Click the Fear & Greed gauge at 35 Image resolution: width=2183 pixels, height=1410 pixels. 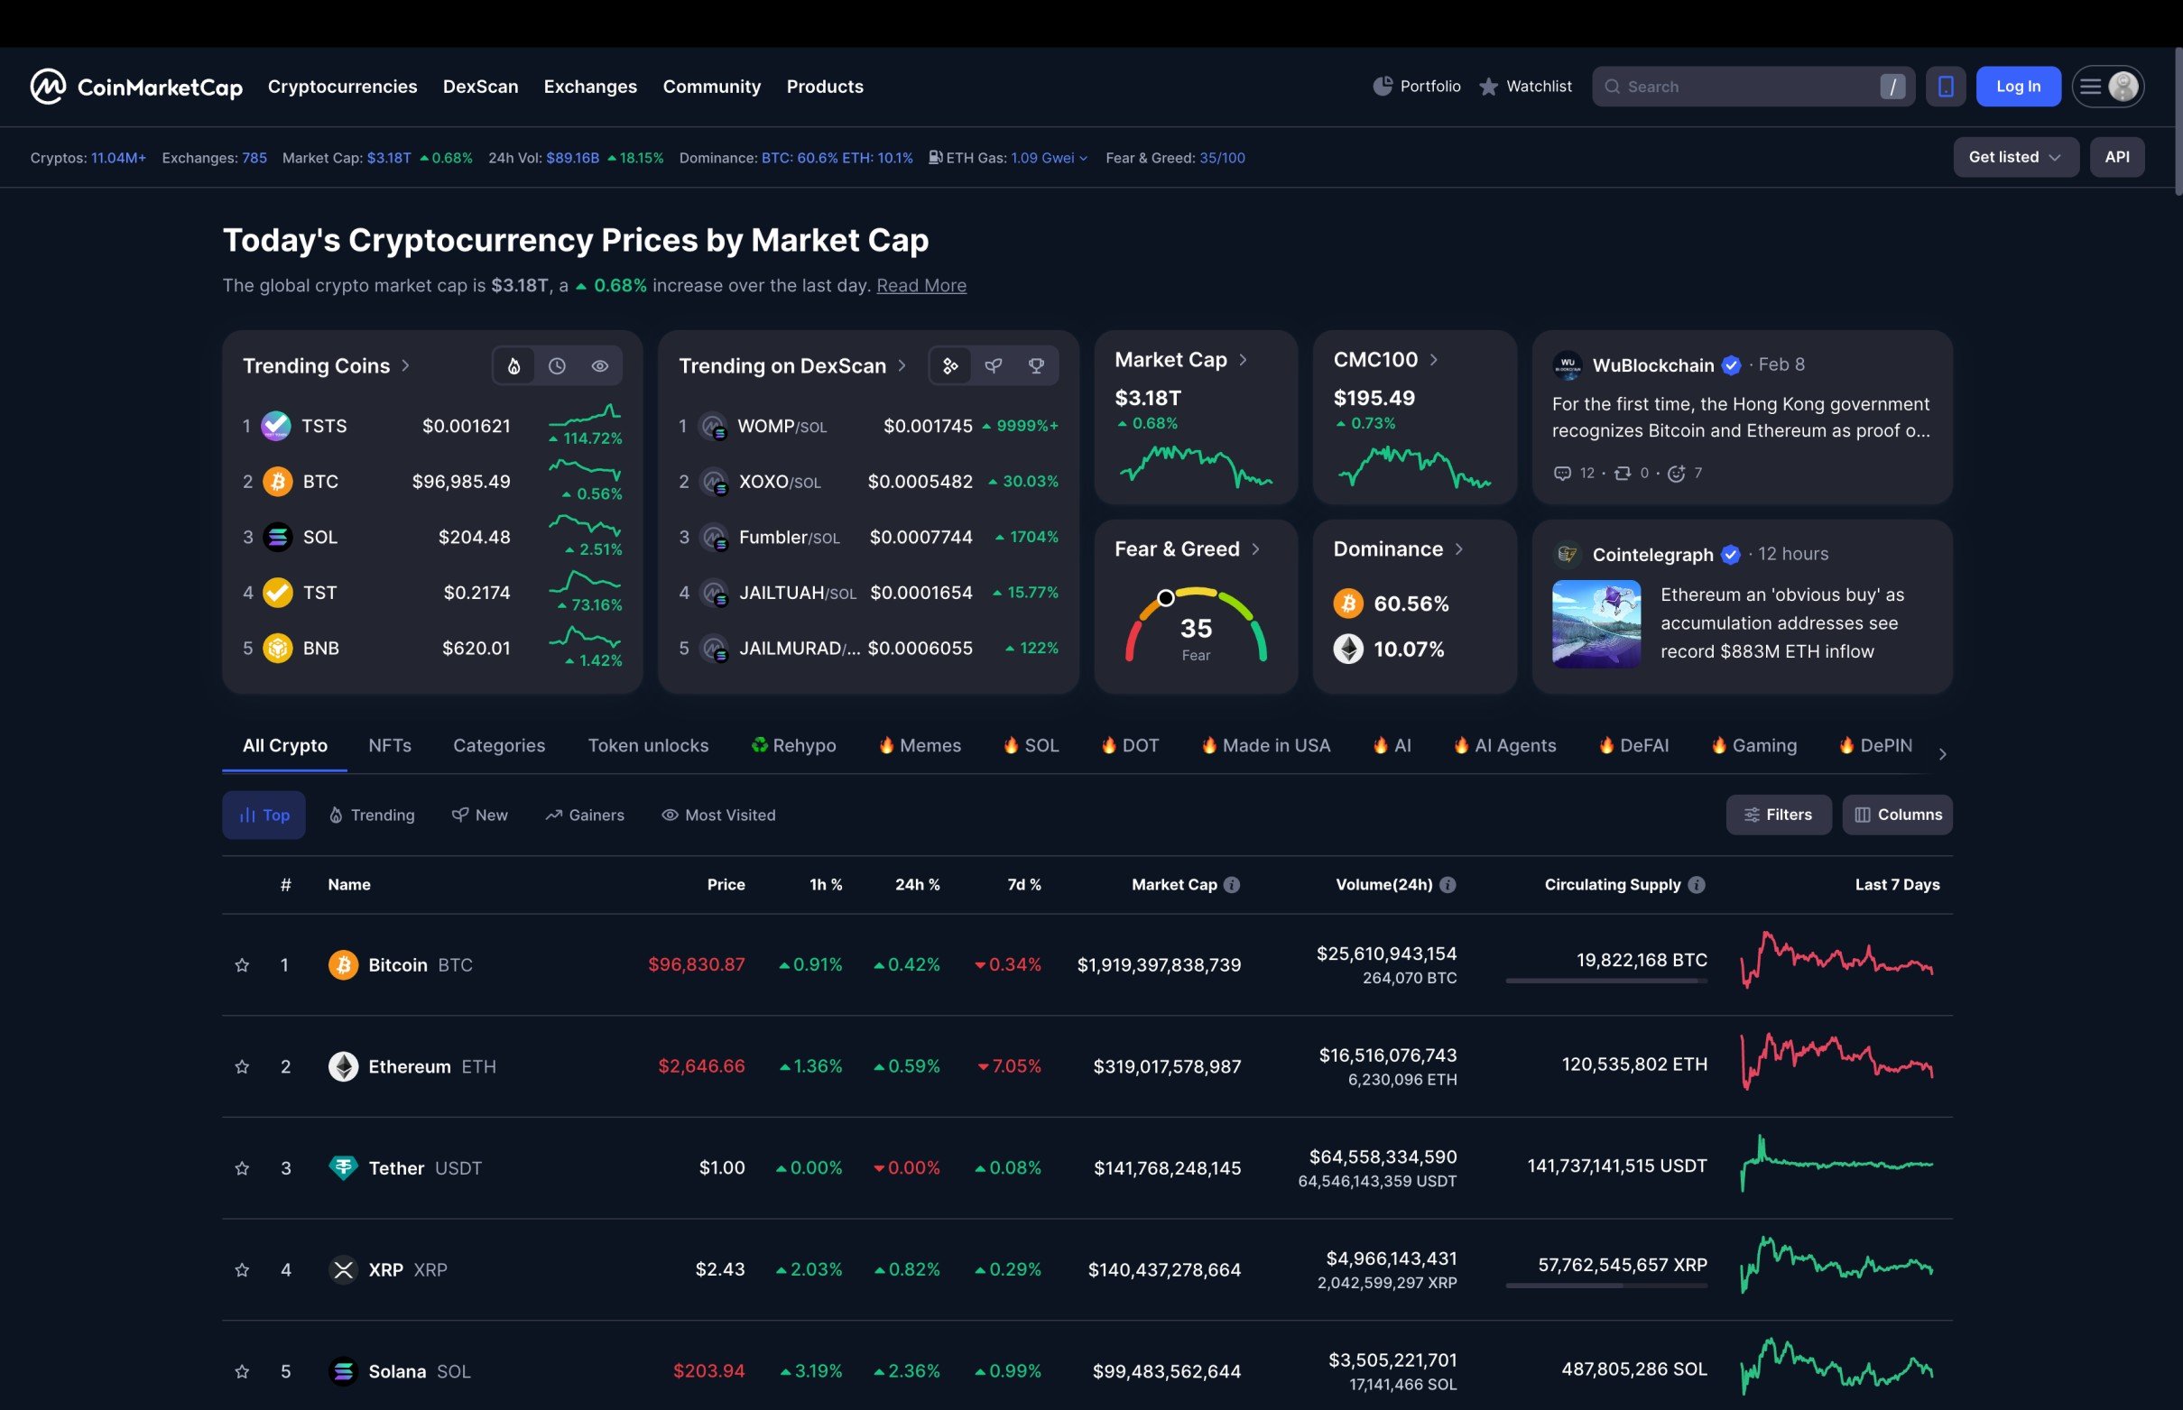1196,624
